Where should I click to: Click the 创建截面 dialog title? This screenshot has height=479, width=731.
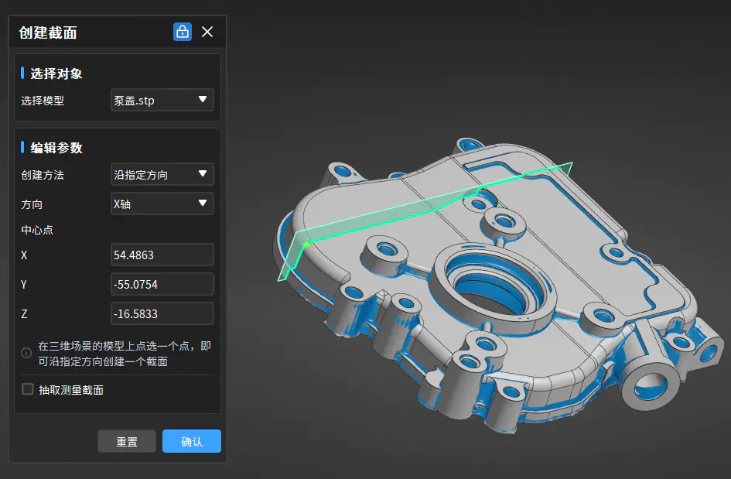48,33
